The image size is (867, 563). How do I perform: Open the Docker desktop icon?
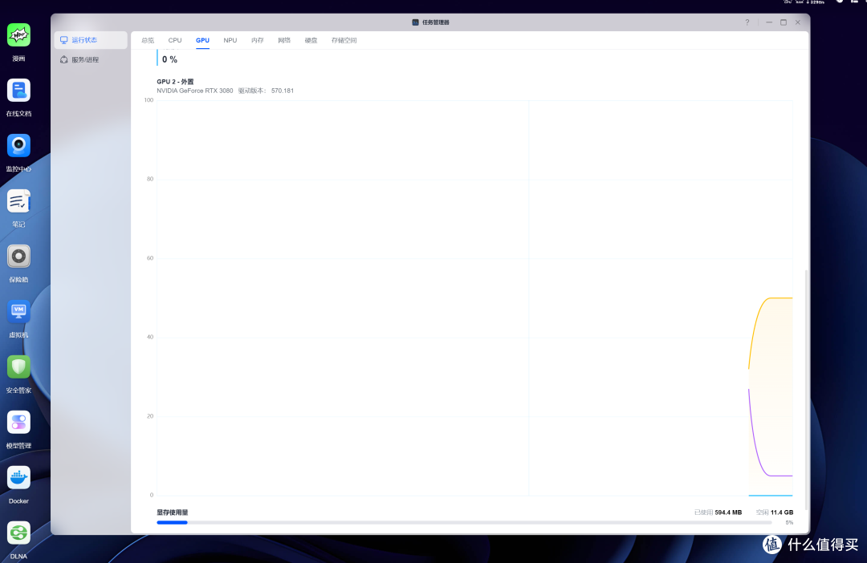(x=18, y=478)
